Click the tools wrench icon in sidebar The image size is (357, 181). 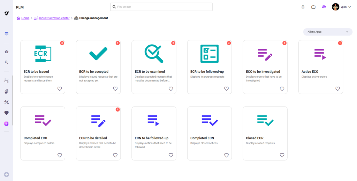tap(6, 102)
